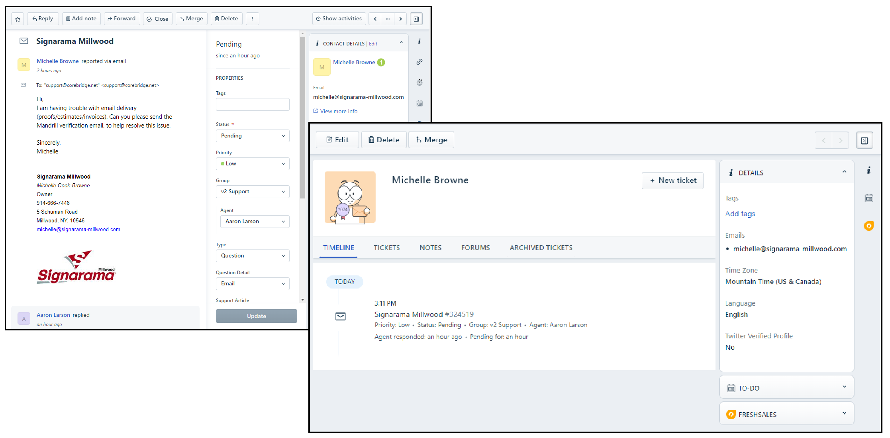
Task: Click the New ticket button
Action: click(672, 181)
